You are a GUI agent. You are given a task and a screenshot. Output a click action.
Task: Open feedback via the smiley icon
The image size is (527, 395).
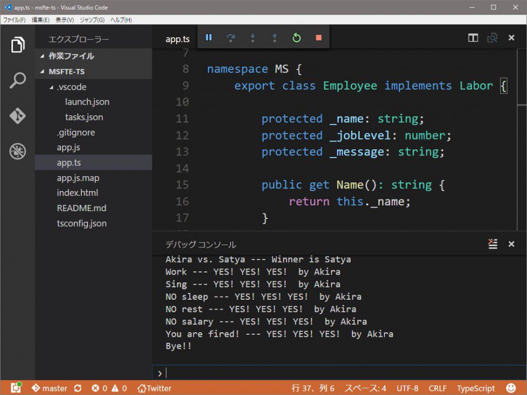click(510, 388)
